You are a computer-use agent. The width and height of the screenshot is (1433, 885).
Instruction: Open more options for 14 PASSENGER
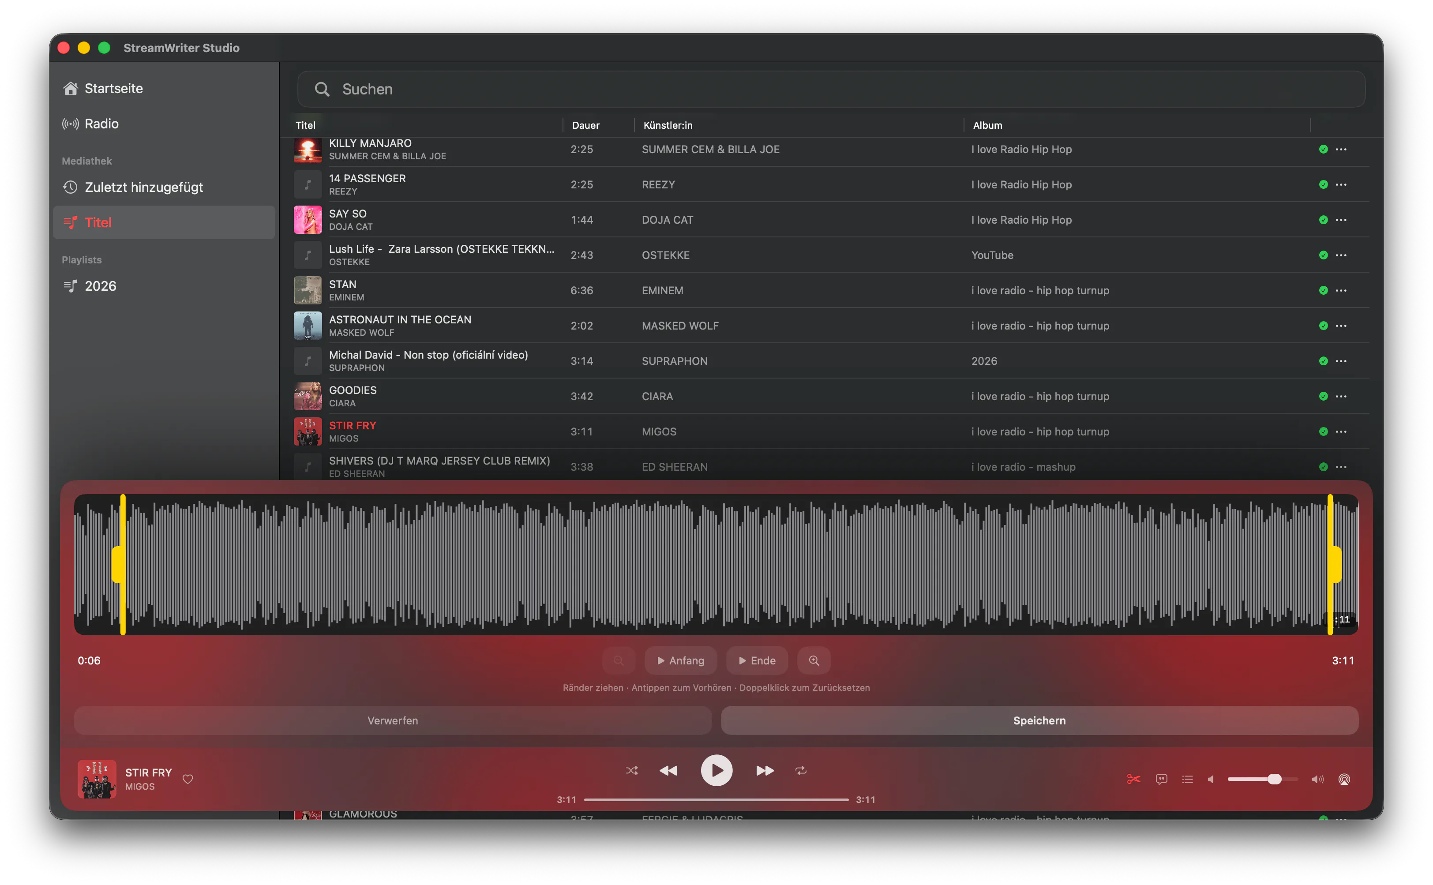click(1341, 184)
